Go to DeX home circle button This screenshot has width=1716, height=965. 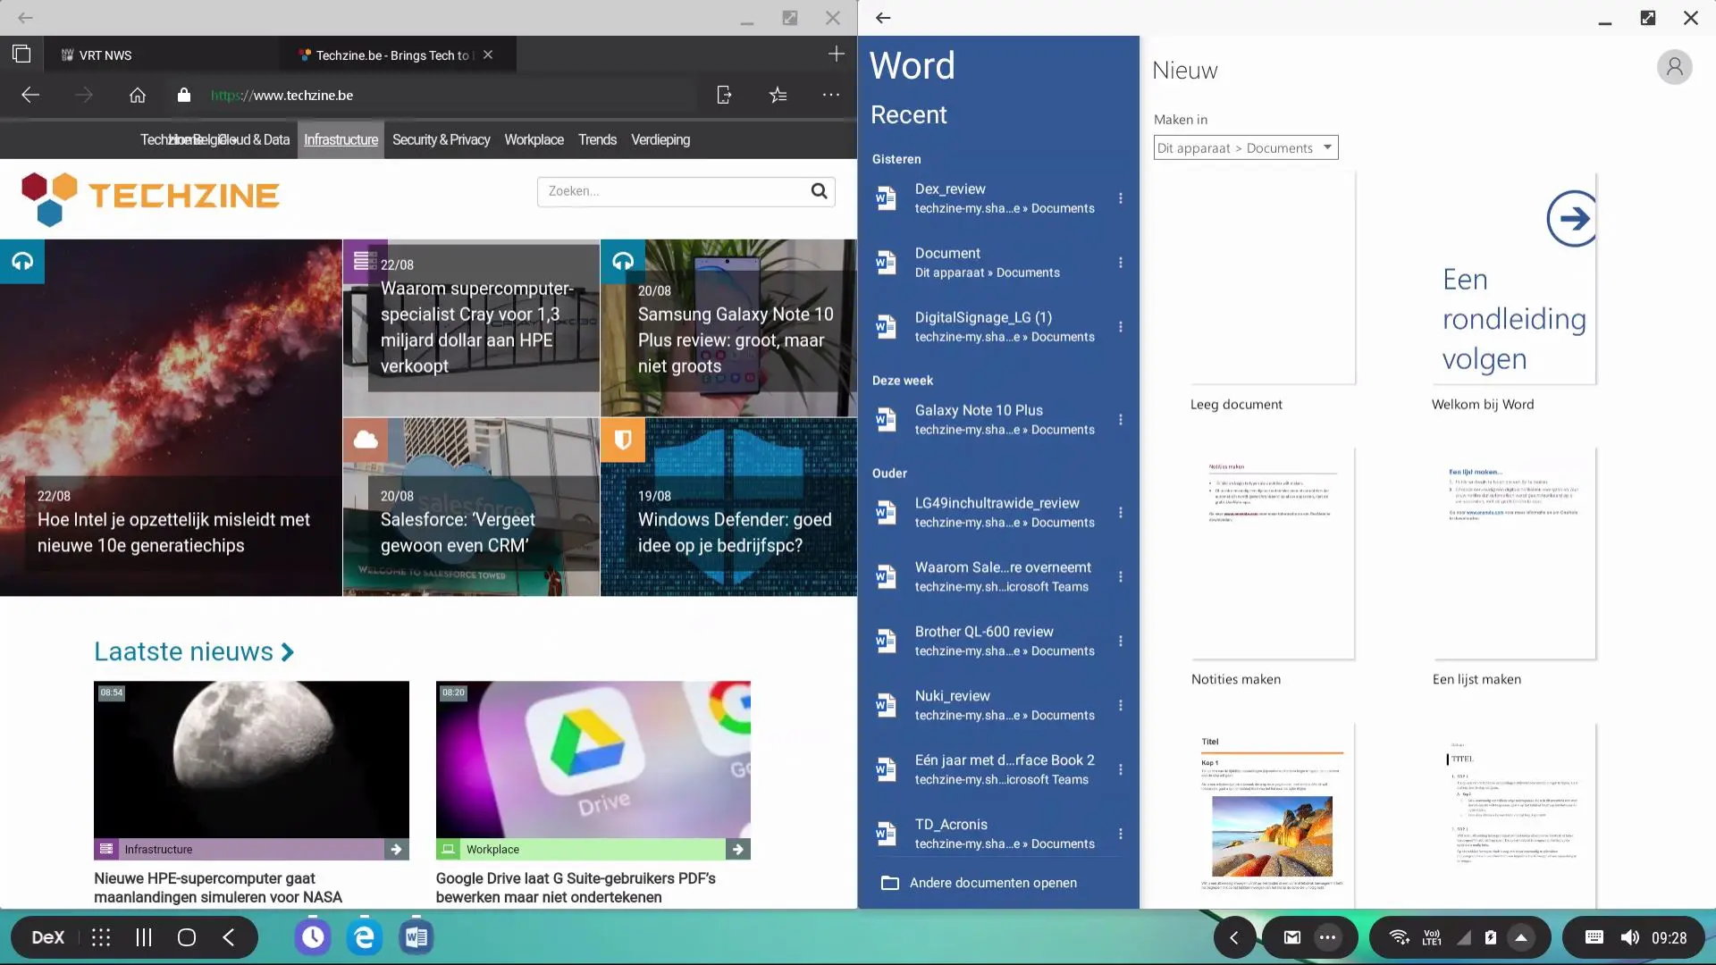[187, 937]
